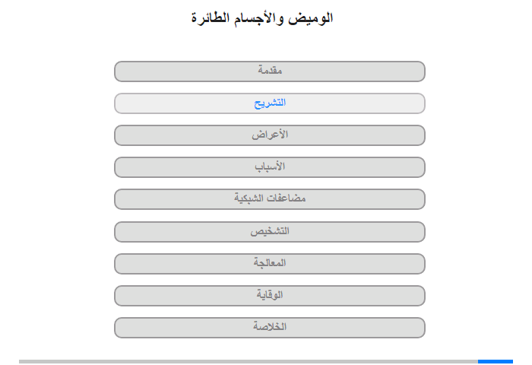Open the Introduction (مقدمة) topic

click(x=269, y=71)
